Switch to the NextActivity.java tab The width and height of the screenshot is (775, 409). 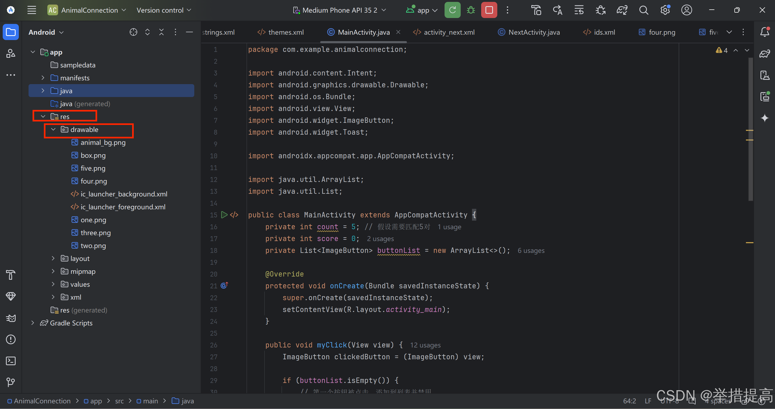pyautogui.click(x=533, y=32)
